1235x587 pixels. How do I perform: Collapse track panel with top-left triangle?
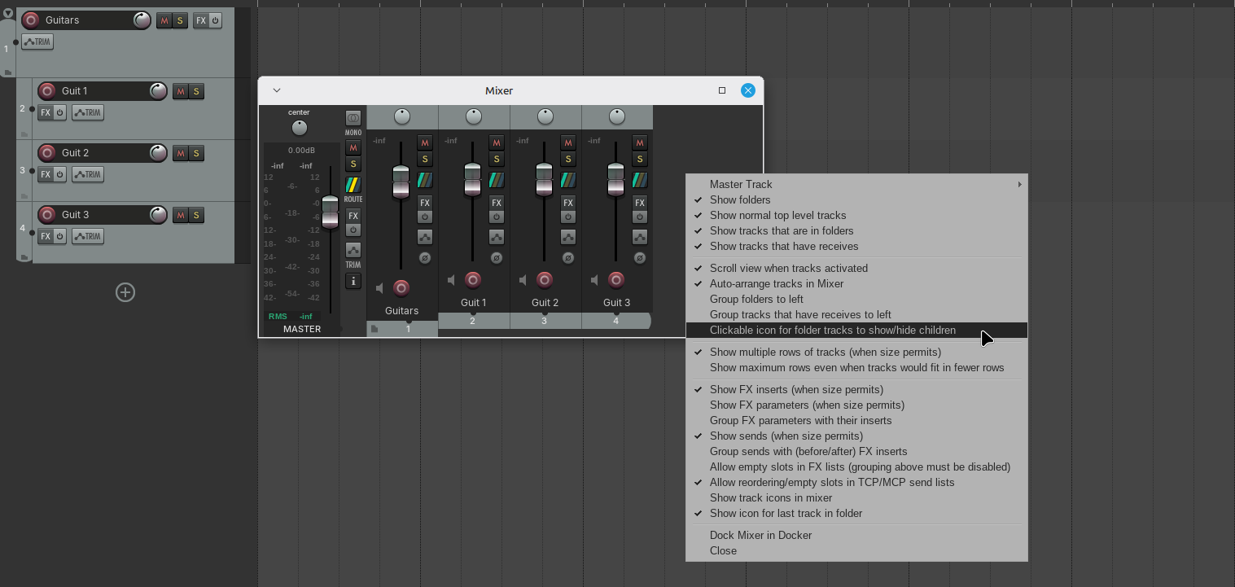point(8,14)
